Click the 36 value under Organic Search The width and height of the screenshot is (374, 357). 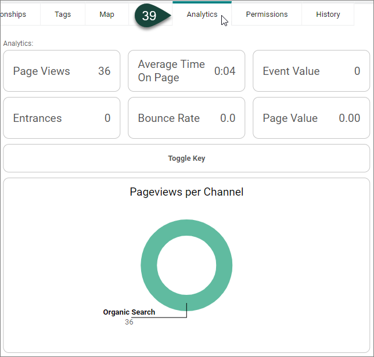[129, 322]
